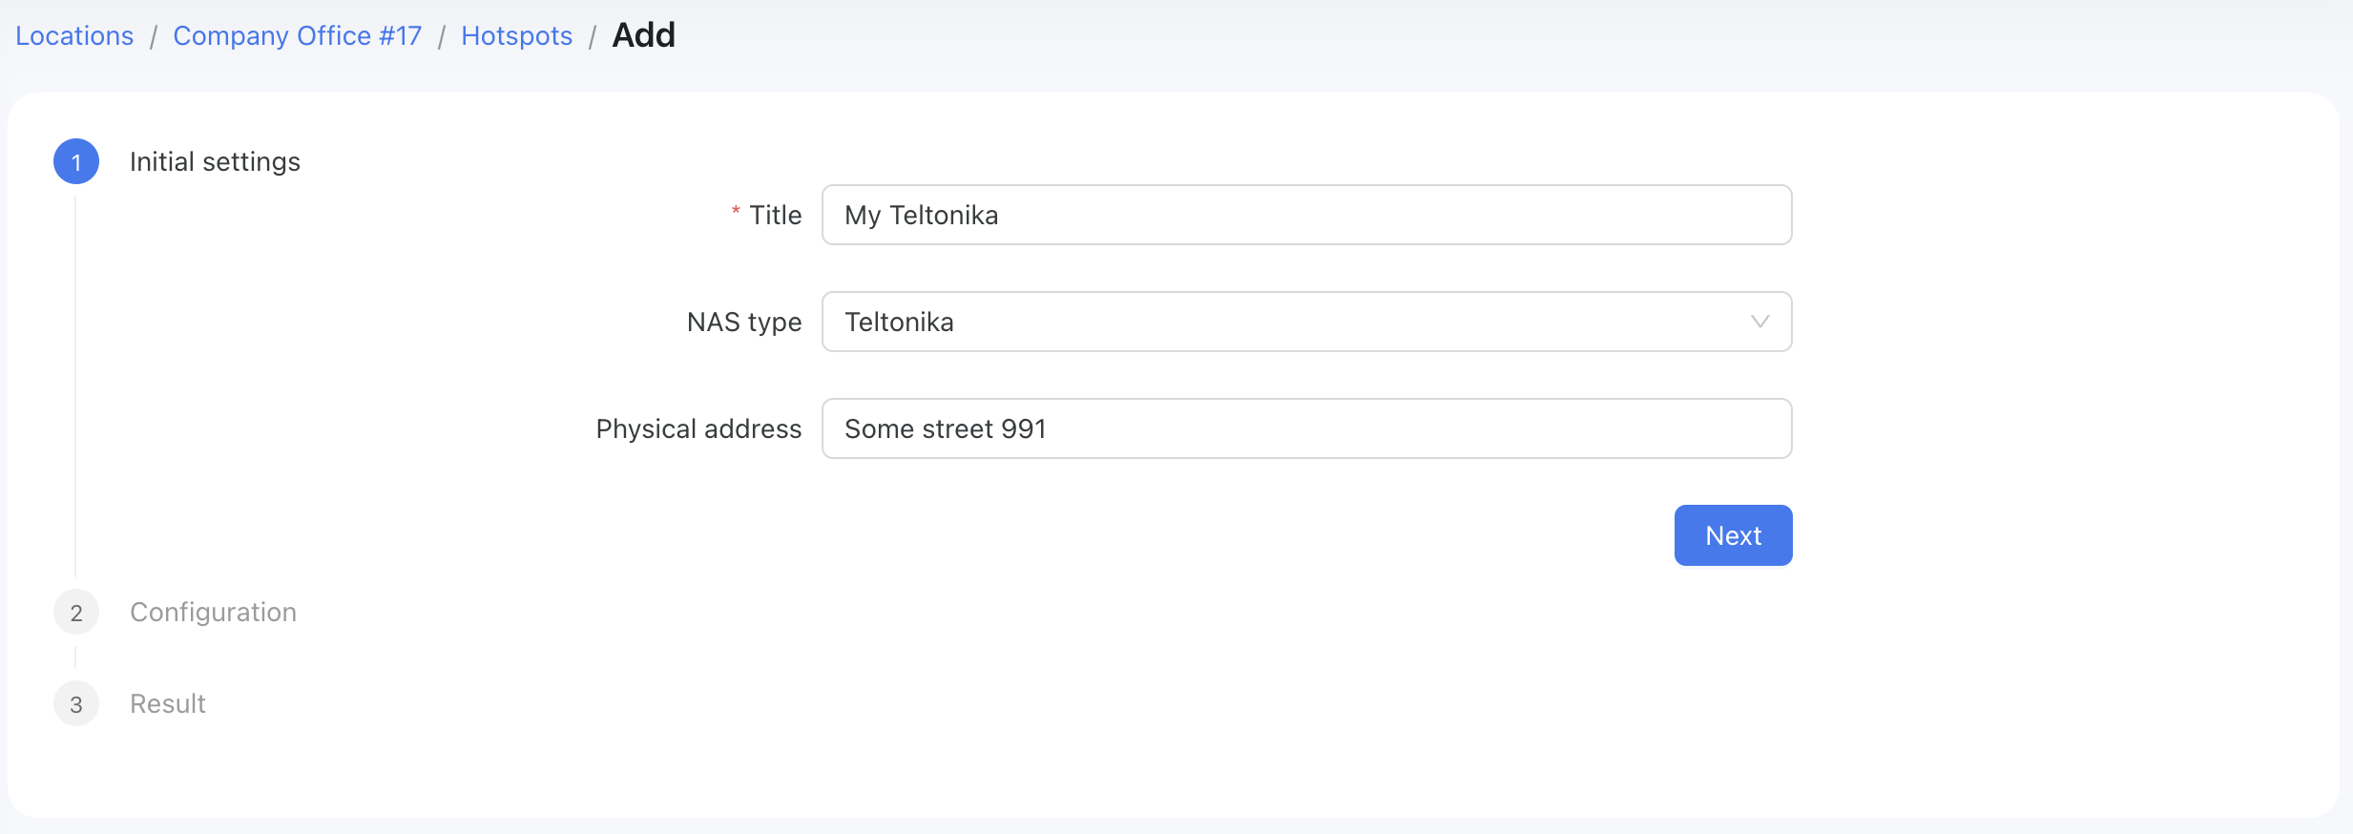This screenshot has height=834, width=2353.
Task: Go to Company Office #17 breadcrumb
Action: click(x=298, y=36)
